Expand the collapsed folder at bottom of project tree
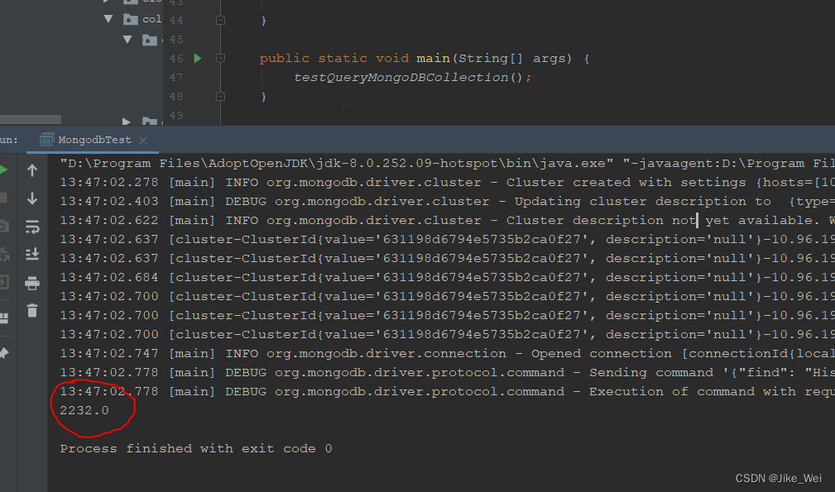The height and width of the screenshot is (492, 835). pyautogui.click(x=127, y=122)
